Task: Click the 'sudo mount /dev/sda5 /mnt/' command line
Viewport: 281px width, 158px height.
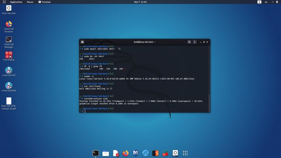Action: point(99,49)
